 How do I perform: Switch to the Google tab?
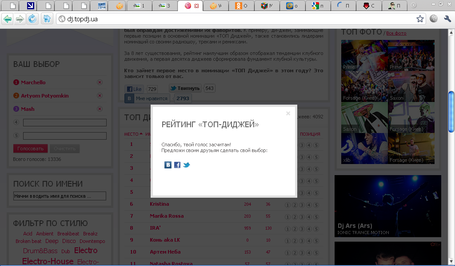coord(318,5)
